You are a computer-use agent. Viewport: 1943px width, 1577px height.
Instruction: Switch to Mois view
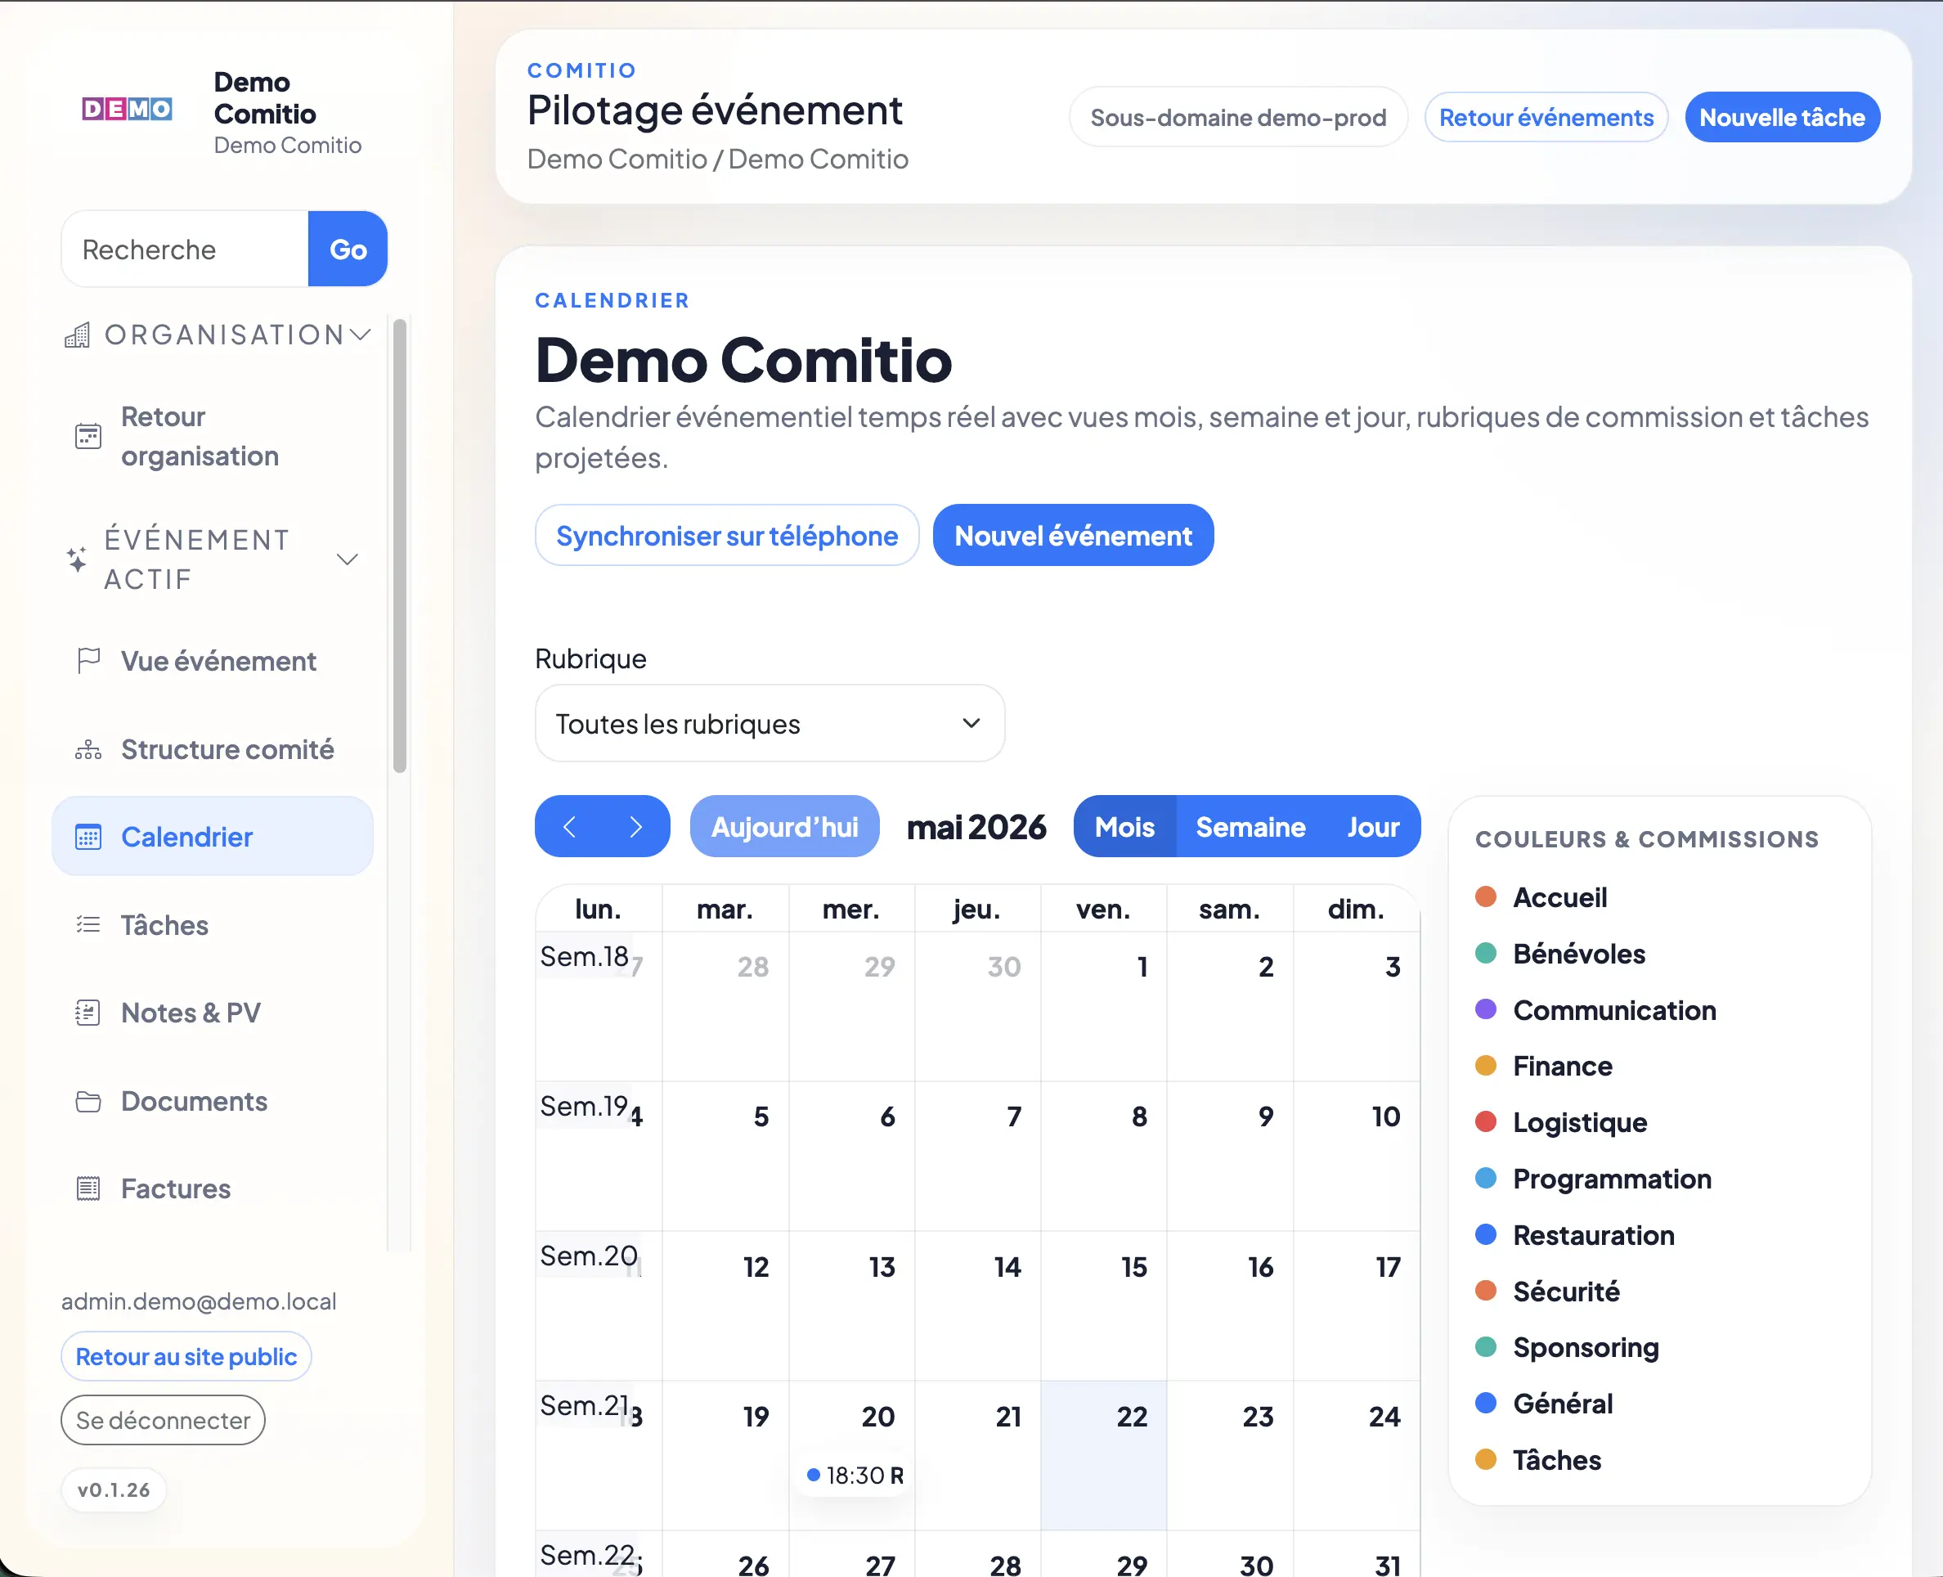pos(1125,827)
